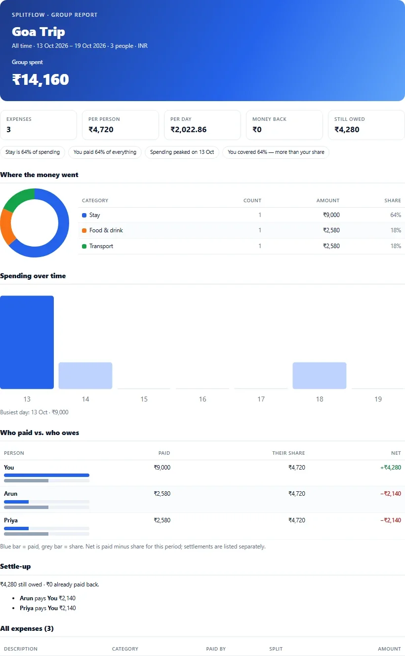Select the light blue bar for day 18
The image size is (405, 656).
click(320, 376)
